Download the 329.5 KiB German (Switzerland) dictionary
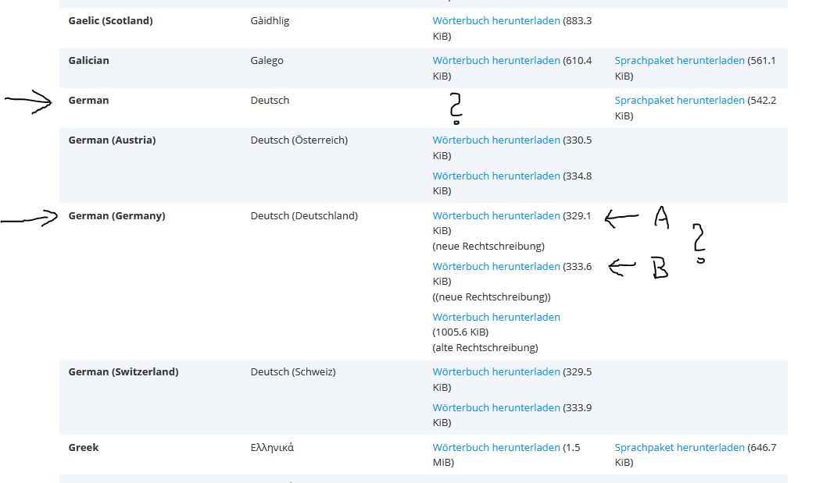The width and height of the screenshot is (823, 483). click(x=496, y=372)
